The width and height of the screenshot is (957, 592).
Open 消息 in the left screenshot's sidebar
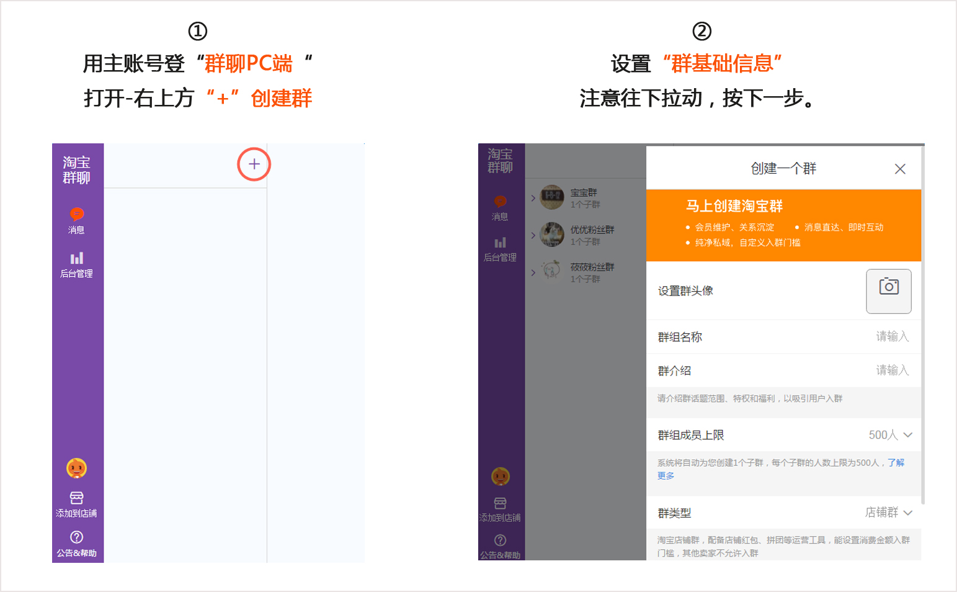(76, 221)
